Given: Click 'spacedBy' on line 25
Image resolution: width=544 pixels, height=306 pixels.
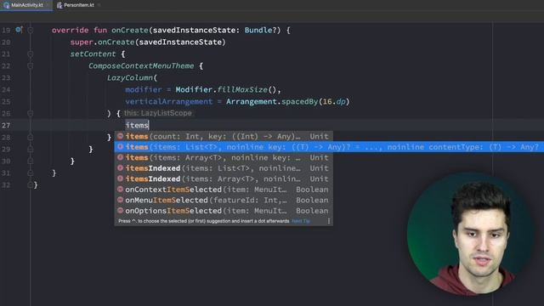Looking at the screenshot, I should [x=300, y=102].
